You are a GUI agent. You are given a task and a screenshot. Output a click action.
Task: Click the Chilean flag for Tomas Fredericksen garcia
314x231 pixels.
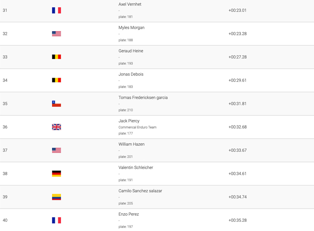[56, 104]
